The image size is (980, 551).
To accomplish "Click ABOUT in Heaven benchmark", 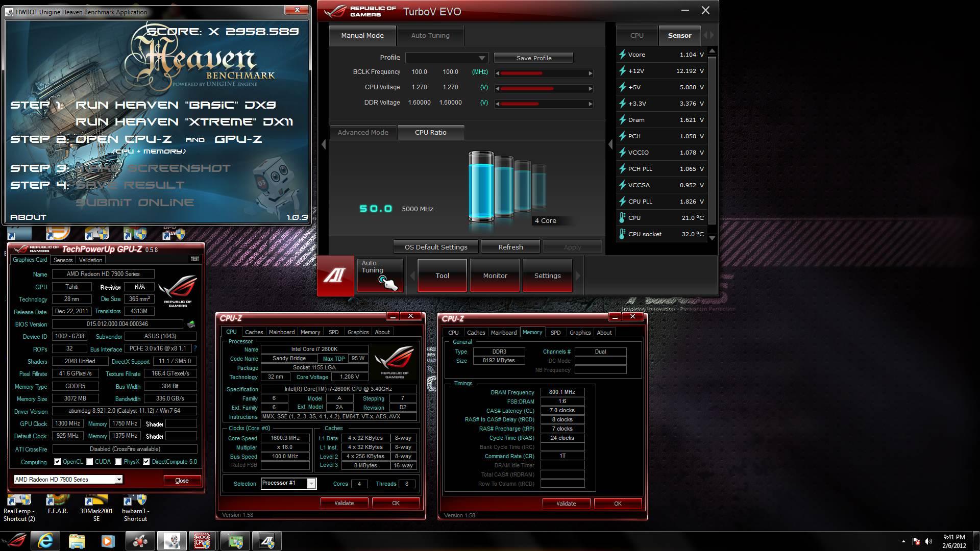I will tap(28, 217).
